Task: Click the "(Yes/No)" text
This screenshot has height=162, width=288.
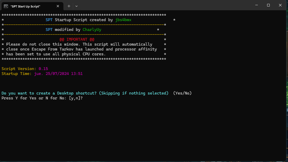Action: tap(182, 93)
